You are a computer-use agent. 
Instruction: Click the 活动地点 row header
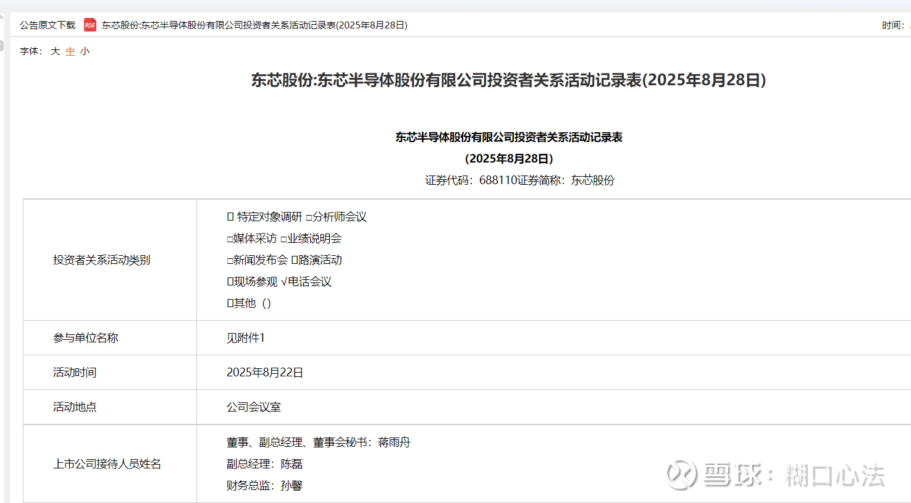pyautogui.click(x=75, y=407)
